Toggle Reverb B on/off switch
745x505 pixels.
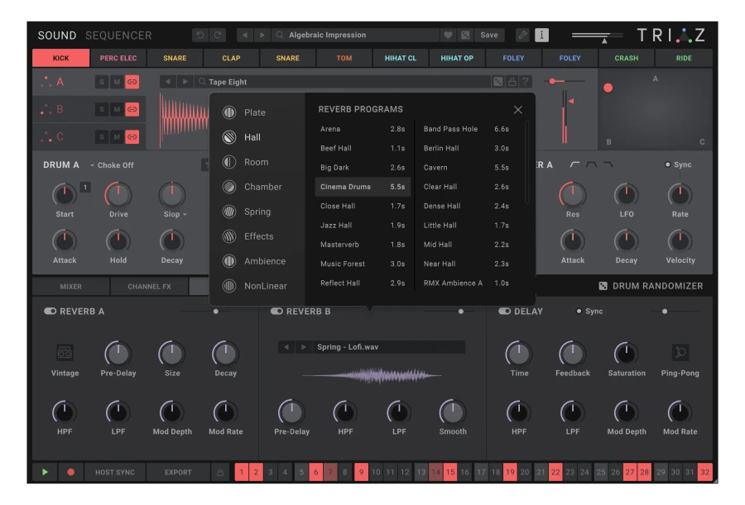pyautogui.click(x=276, y=312)
